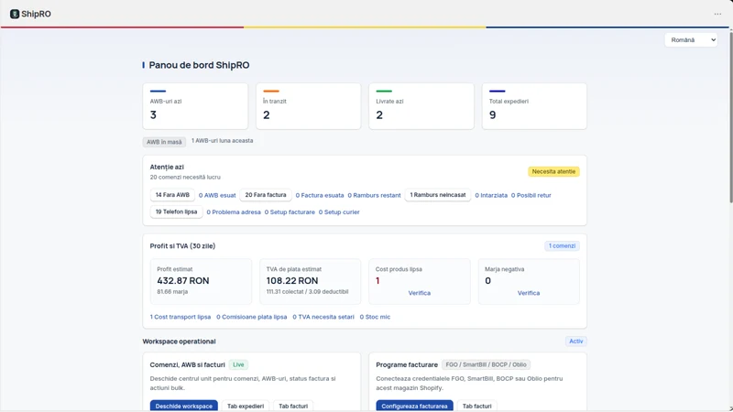733x412 pixels.
Task: Click the Configureaza facturarea button
Action: (415, 406)
